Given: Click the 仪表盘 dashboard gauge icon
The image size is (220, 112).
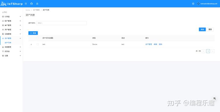Looking at the screenshot, I should pos(3,16).
